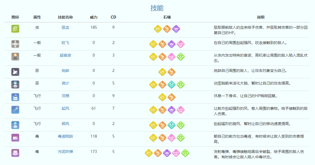315x165 pixels.
Task: Click the power value 185
Action: [x=94, y=28]
